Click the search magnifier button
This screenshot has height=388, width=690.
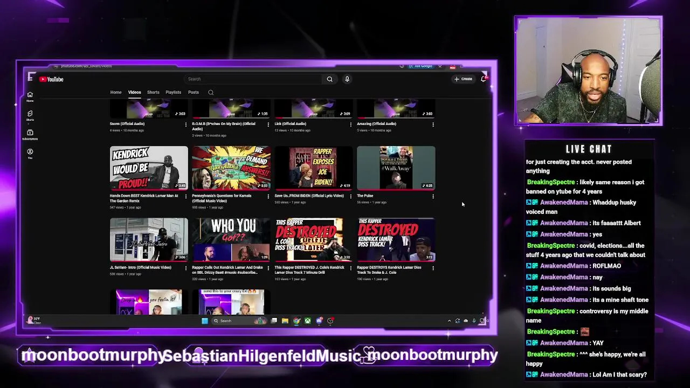pos(329,79)
